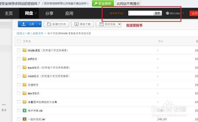
Task: Expand the 网盘 dropdown chevron
Action: 36,13
